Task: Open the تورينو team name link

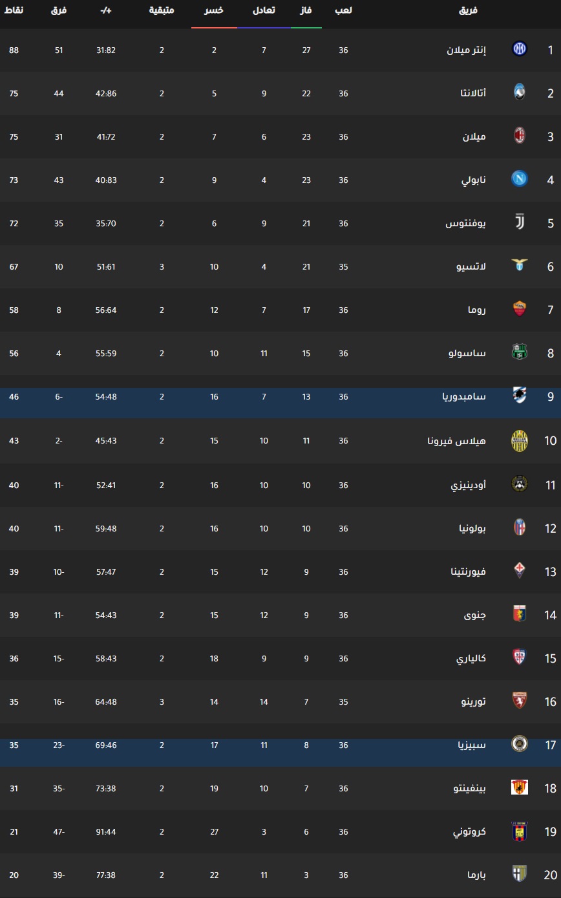Action: click(x=472, y=701)
